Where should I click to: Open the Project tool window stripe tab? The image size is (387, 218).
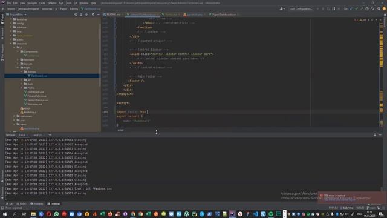[x=2, y=19]
